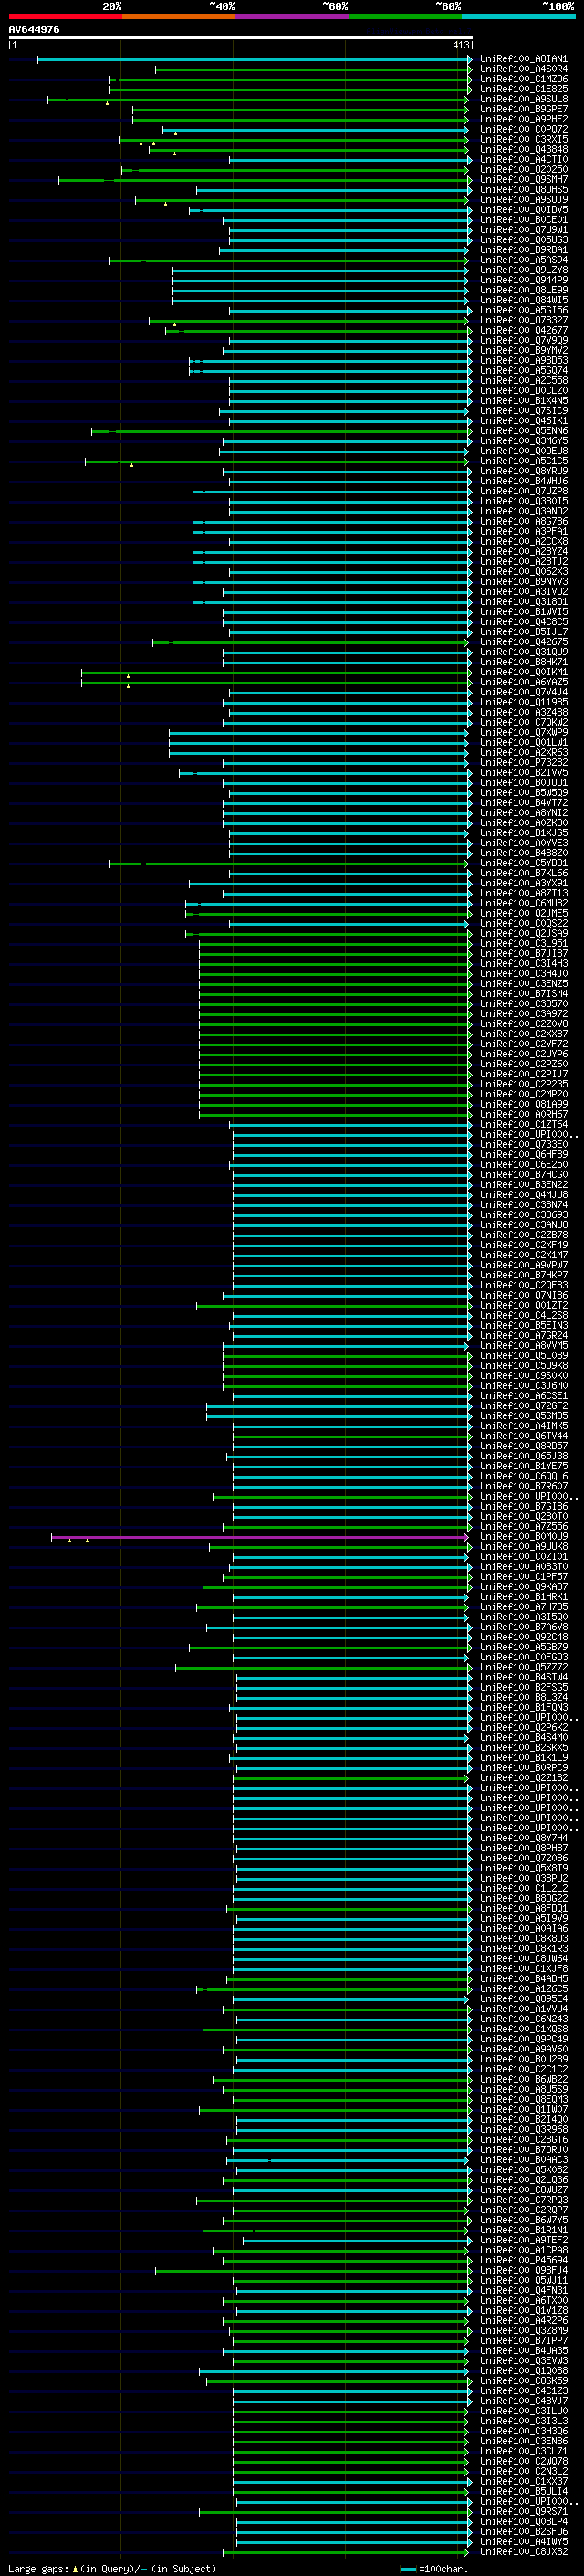Click the green alignment bar for A9SUL8

point(257,100)
